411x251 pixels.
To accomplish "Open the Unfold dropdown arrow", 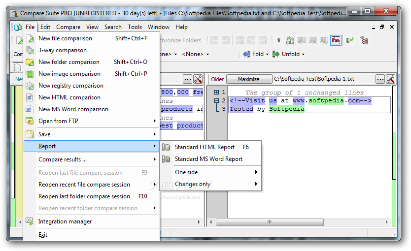I will coord(303,55).
